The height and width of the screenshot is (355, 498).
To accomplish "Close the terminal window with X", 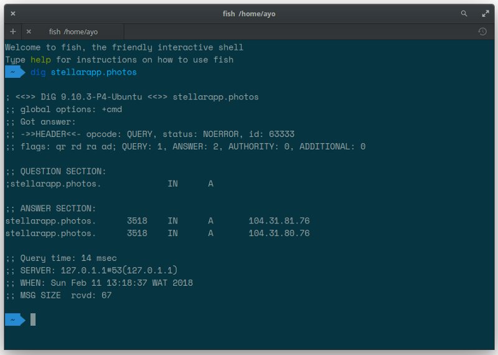I will click(13, 14).
